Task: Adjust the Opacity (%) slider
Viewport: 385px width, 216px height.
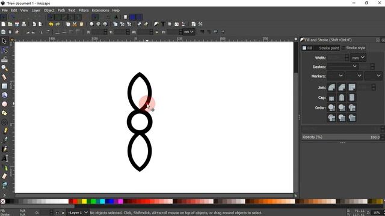Action: pyautogui.click(x=341, y=137)
